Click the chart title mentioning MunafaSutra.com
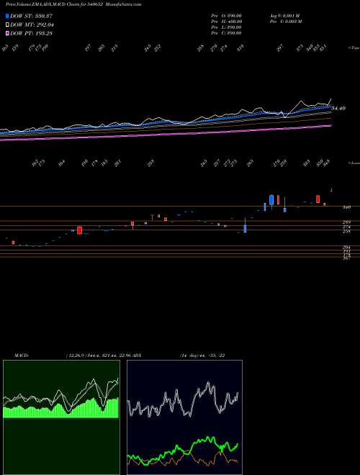The image size is (360, 475). (x=73, y=4)
